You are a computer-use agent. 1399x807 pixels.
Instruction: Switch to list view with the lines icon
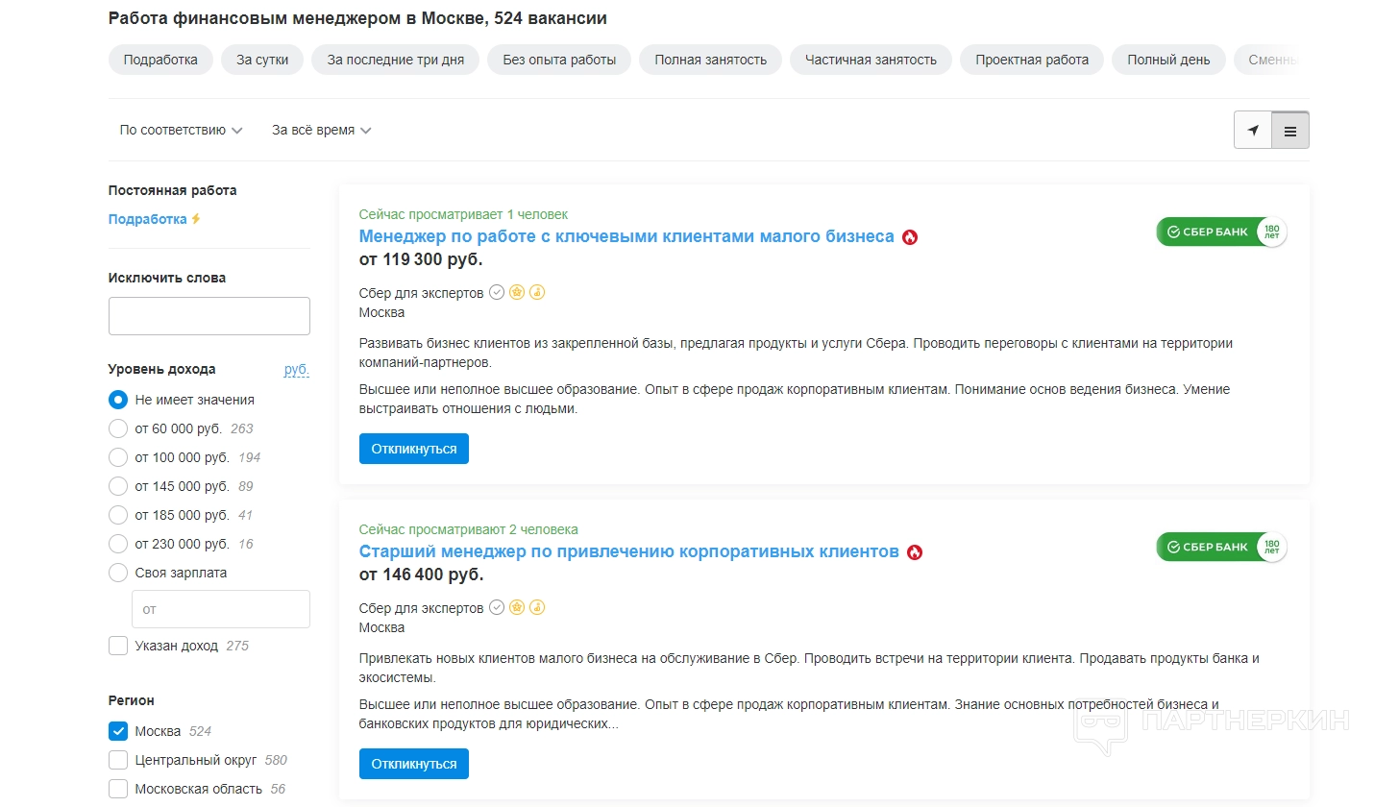point(1289,131)
